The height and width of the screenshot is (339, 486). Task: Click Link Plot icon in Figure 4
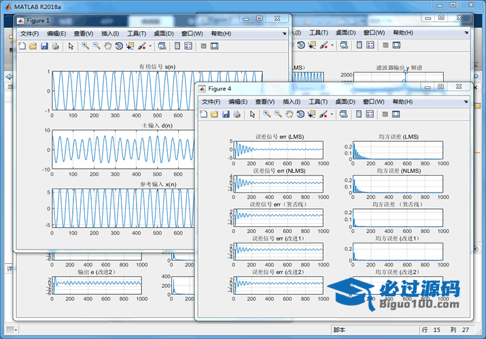click(343, 115)
